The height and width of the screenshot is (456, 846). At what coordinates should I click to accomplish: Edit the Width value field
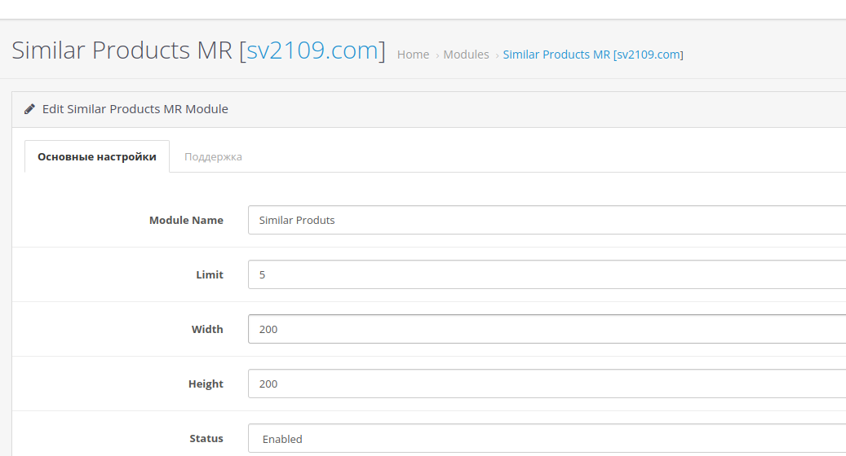(x=547, y=329)
